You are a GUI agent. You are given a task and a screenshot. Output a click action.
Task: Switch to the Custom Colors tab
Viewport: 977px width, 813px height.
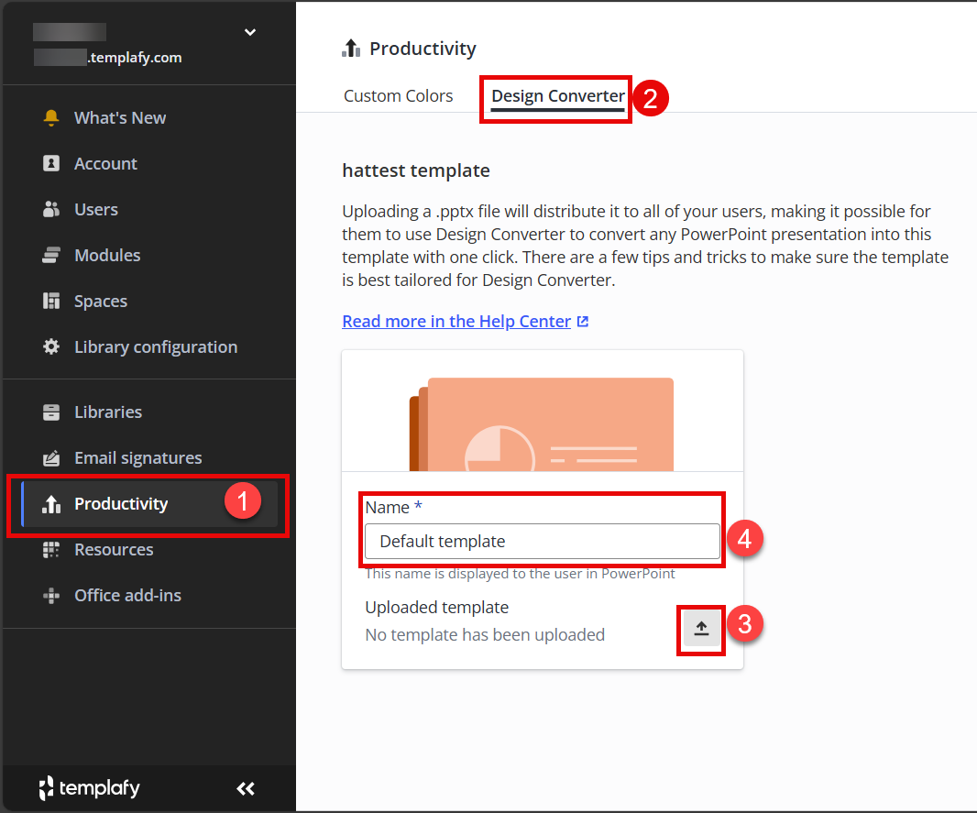point(398,96)
